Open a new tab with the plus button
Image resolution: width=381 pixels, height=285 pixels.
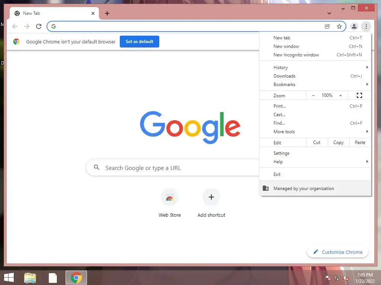107,13
